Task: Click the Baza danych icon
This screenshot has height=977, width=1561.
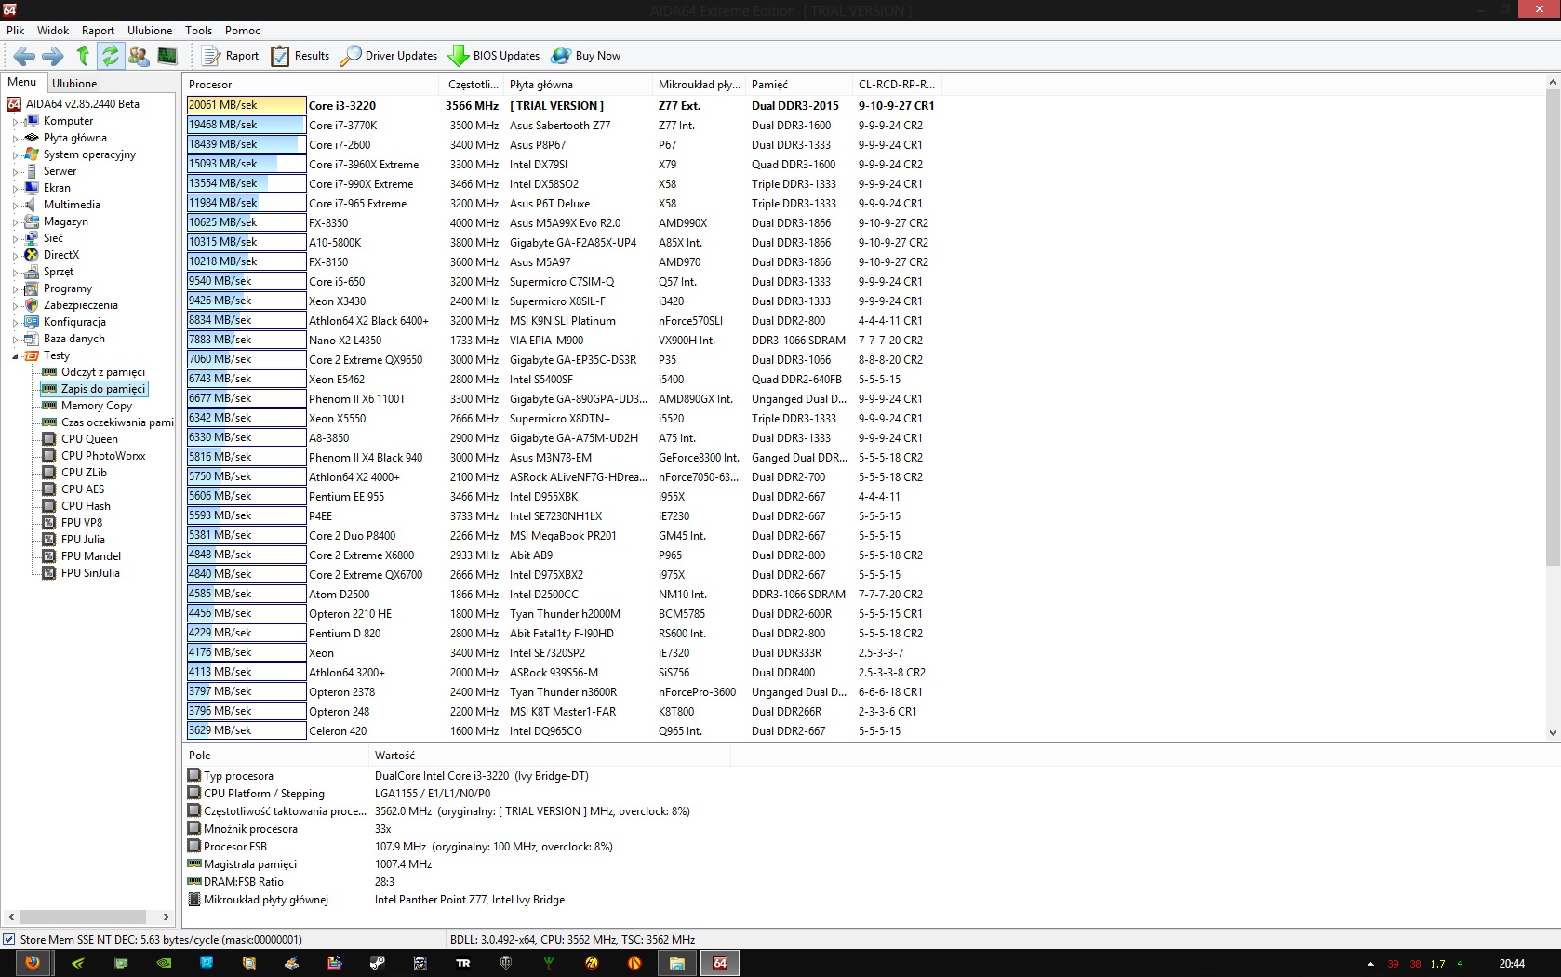Action: 31,339
